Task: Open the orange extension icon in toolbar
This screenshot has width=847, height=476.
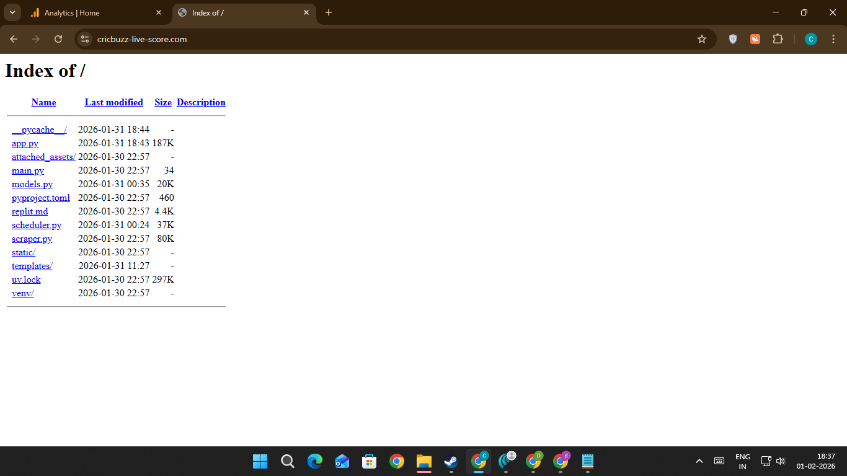Action: (755, 39)
